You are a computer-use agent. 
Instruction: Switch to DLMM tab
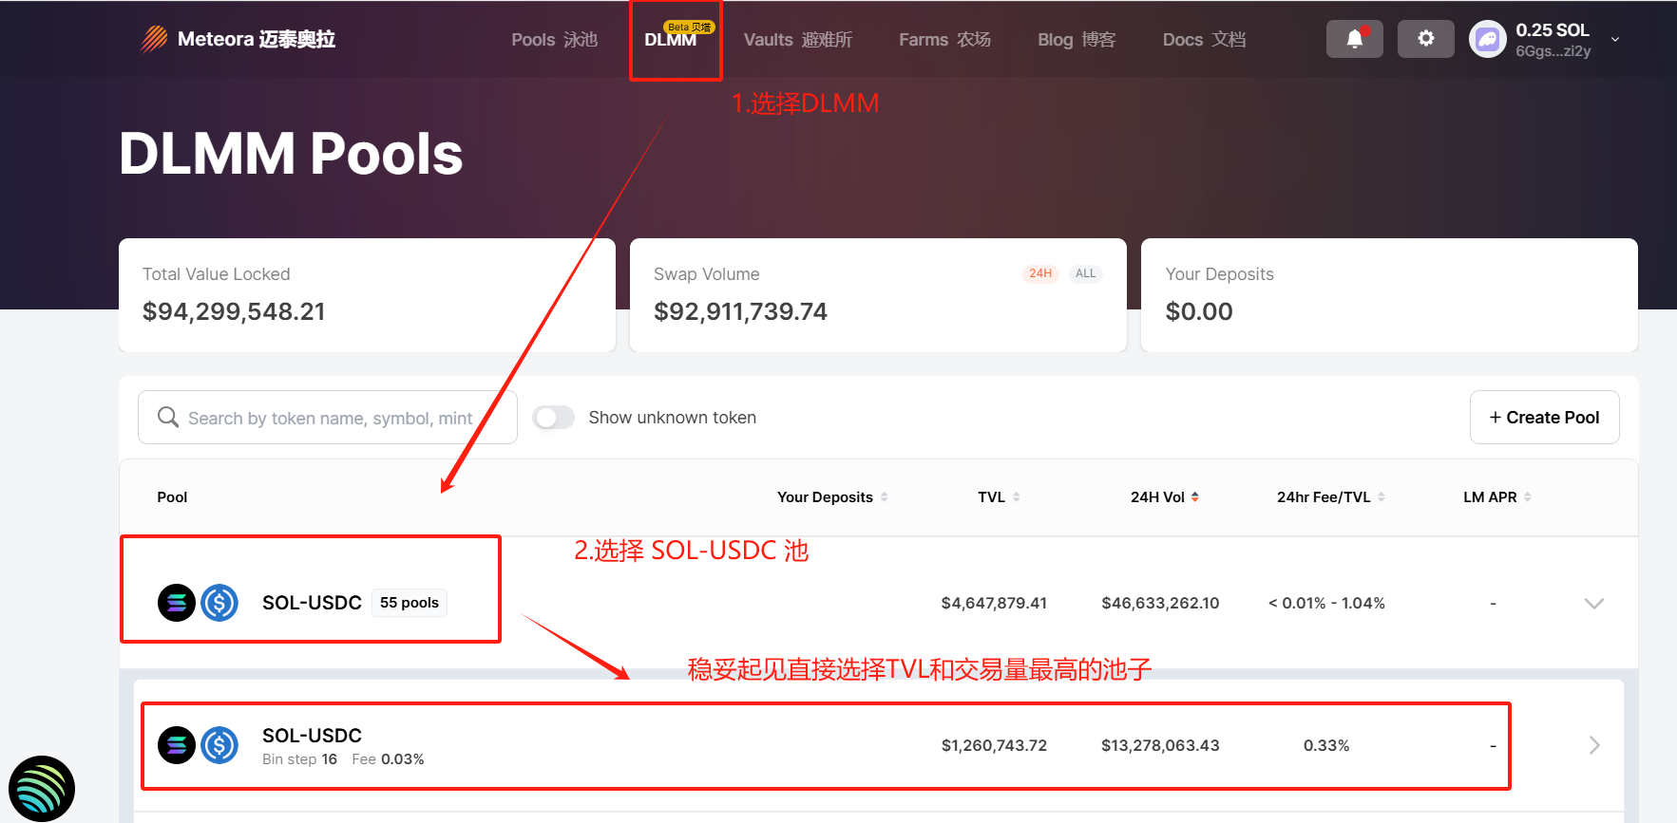670,39
